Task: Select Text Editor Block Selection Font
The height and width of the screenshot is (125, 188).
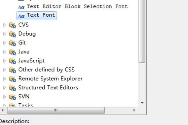Action: [x=77, y=6]
